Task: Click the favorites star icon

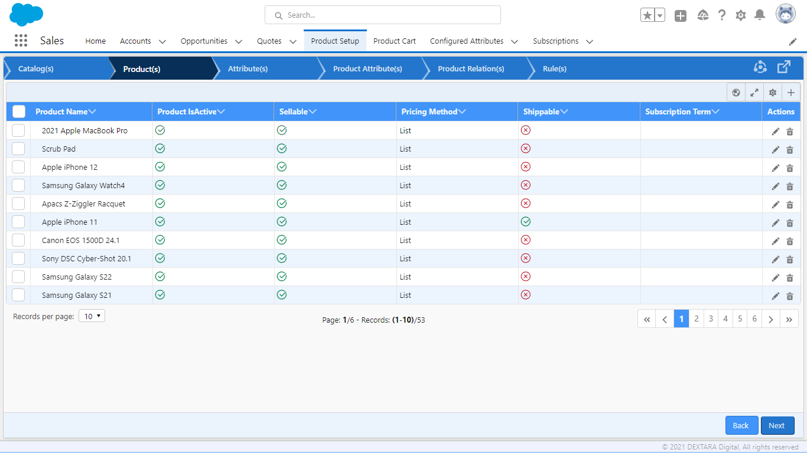Action: 647,15
